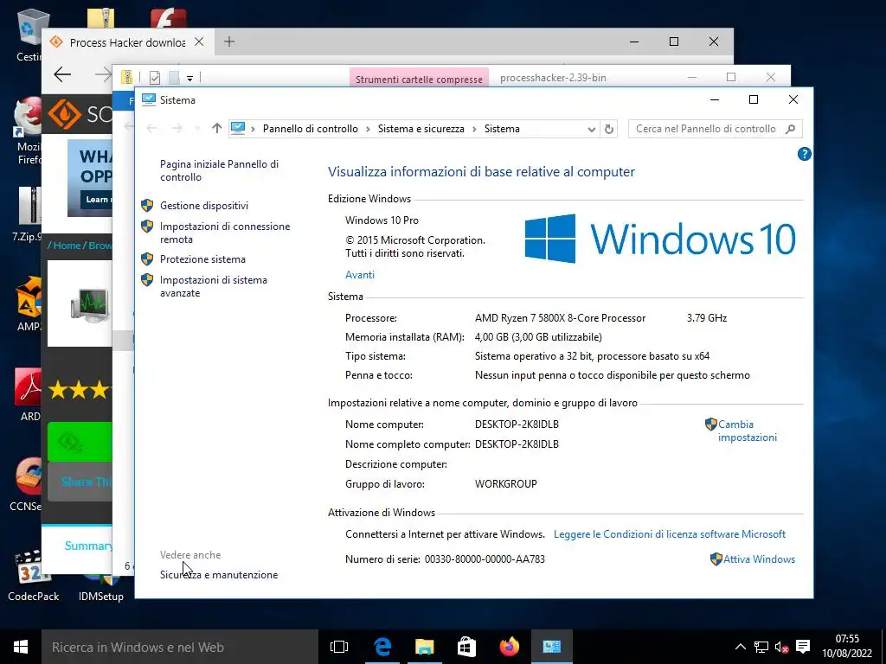
Task: Open the Cestino recycle bin desktop icon
Action: (x=33, y=35)
